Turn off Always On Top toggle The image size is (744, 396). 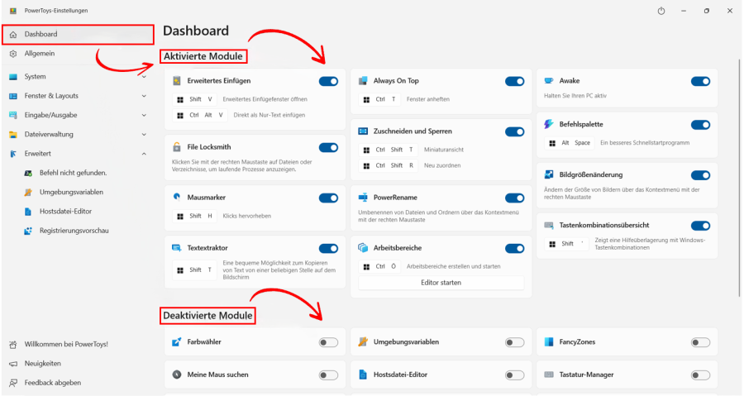click(514, 81)
